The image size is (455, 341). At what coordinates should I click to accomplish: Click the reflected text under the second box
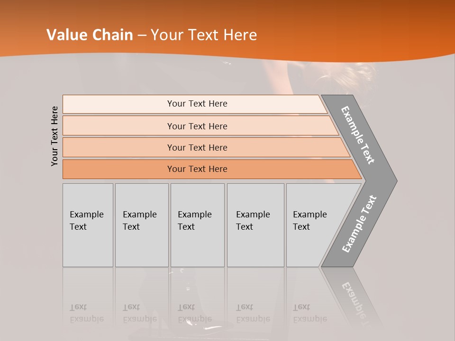point(140,313)
